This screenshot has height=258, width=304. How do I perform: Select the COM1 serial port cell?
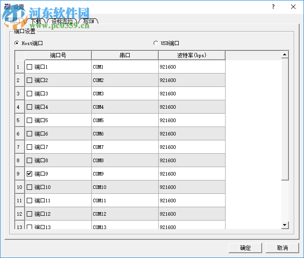(x=125, y=67)
